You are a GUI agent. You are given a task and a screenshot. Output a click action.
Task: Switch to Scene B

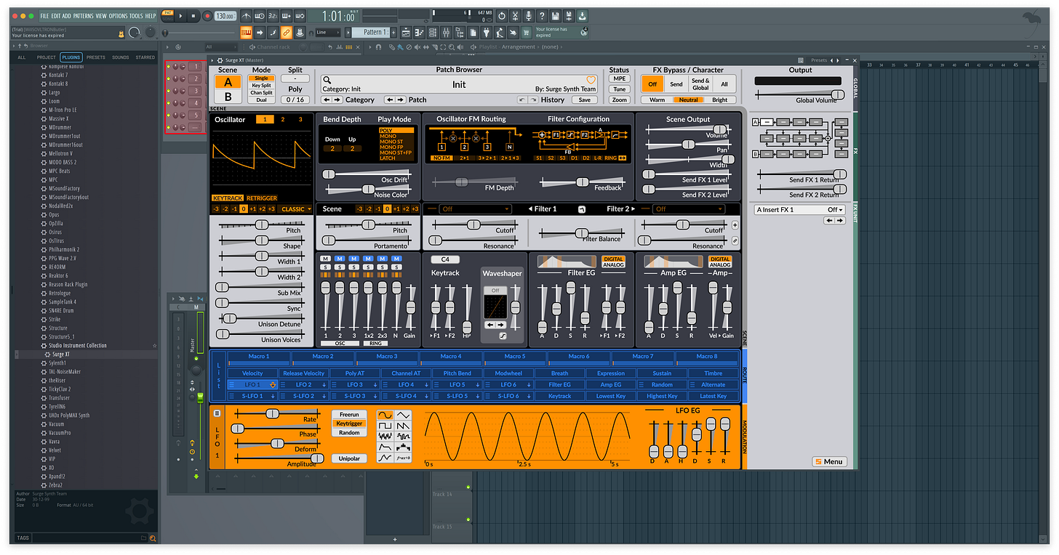(x=228, y=97)
